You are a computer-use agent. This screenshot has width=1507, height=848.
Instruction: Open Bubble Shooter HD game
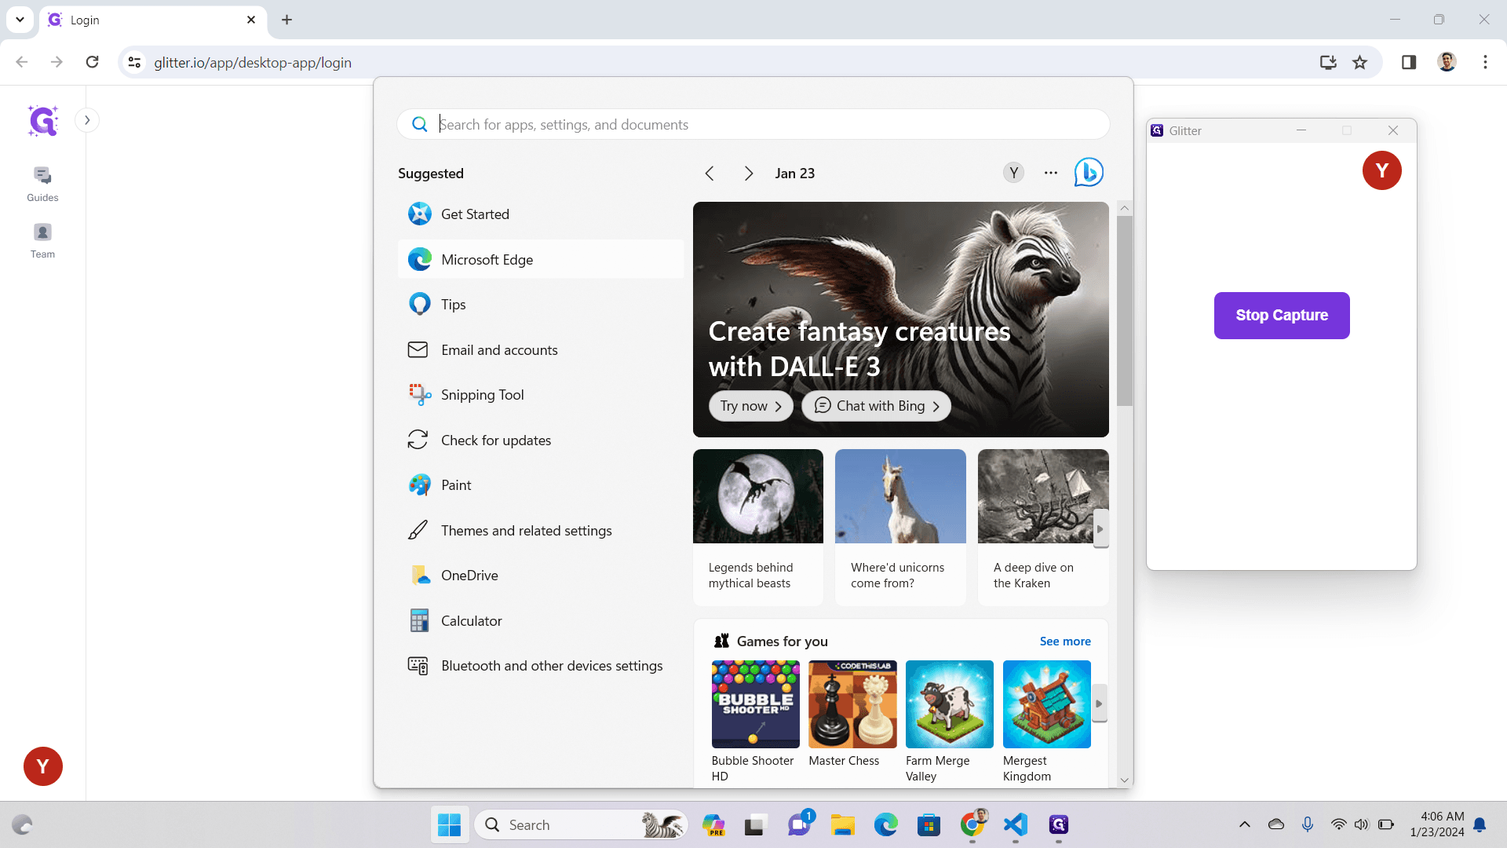point(755,722)
